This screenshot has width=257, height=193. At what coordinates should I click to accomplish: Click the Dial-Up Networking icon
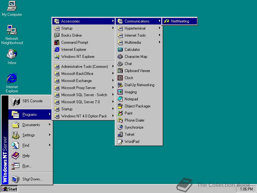coord(120,85)
